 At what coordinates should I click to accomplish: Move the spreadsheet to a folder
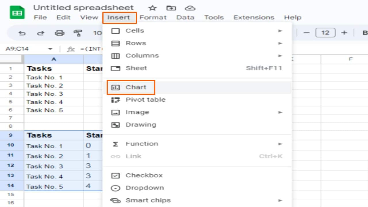click(171, 8)
